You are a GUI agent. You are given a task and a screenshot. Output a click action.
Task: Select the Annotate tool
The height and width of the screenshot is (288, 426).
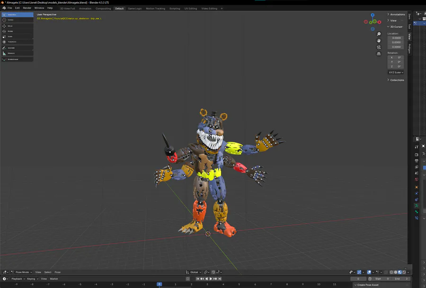pos(18,48)
